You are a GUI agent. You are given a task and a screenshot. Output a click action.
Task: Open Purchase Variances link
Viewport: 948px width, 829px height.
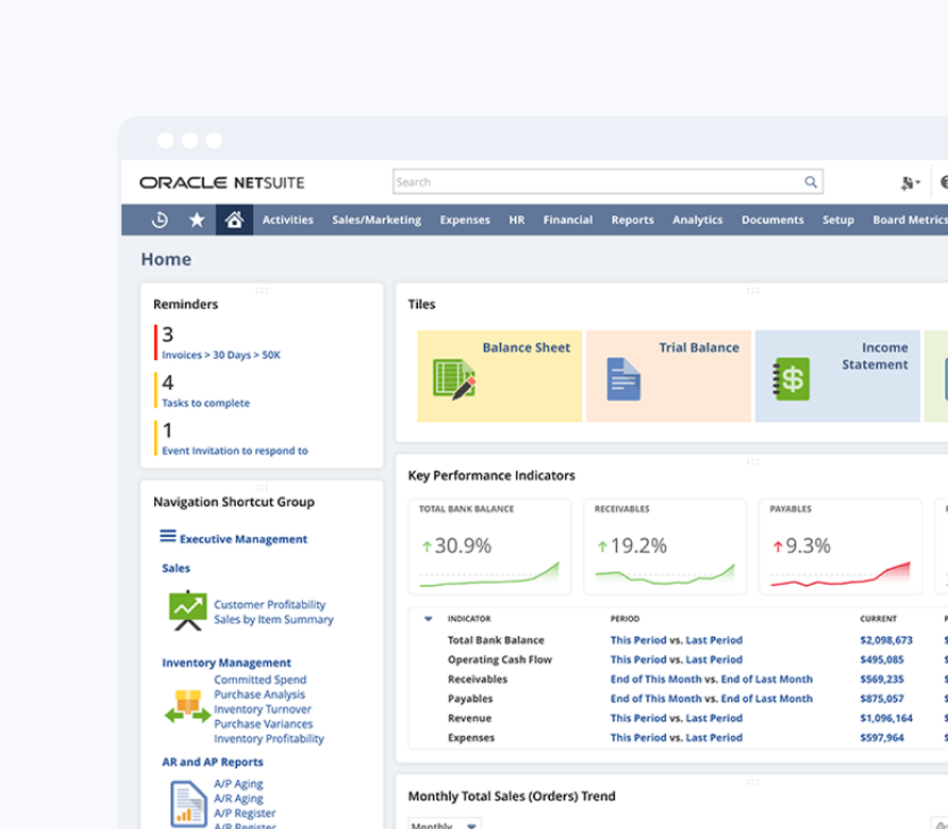[x=263, y=724]
